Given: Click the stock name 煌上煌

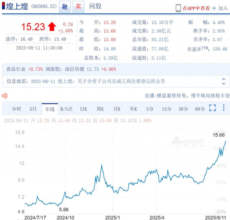Looking at the screenshot, I should click(x=17, y=7).
